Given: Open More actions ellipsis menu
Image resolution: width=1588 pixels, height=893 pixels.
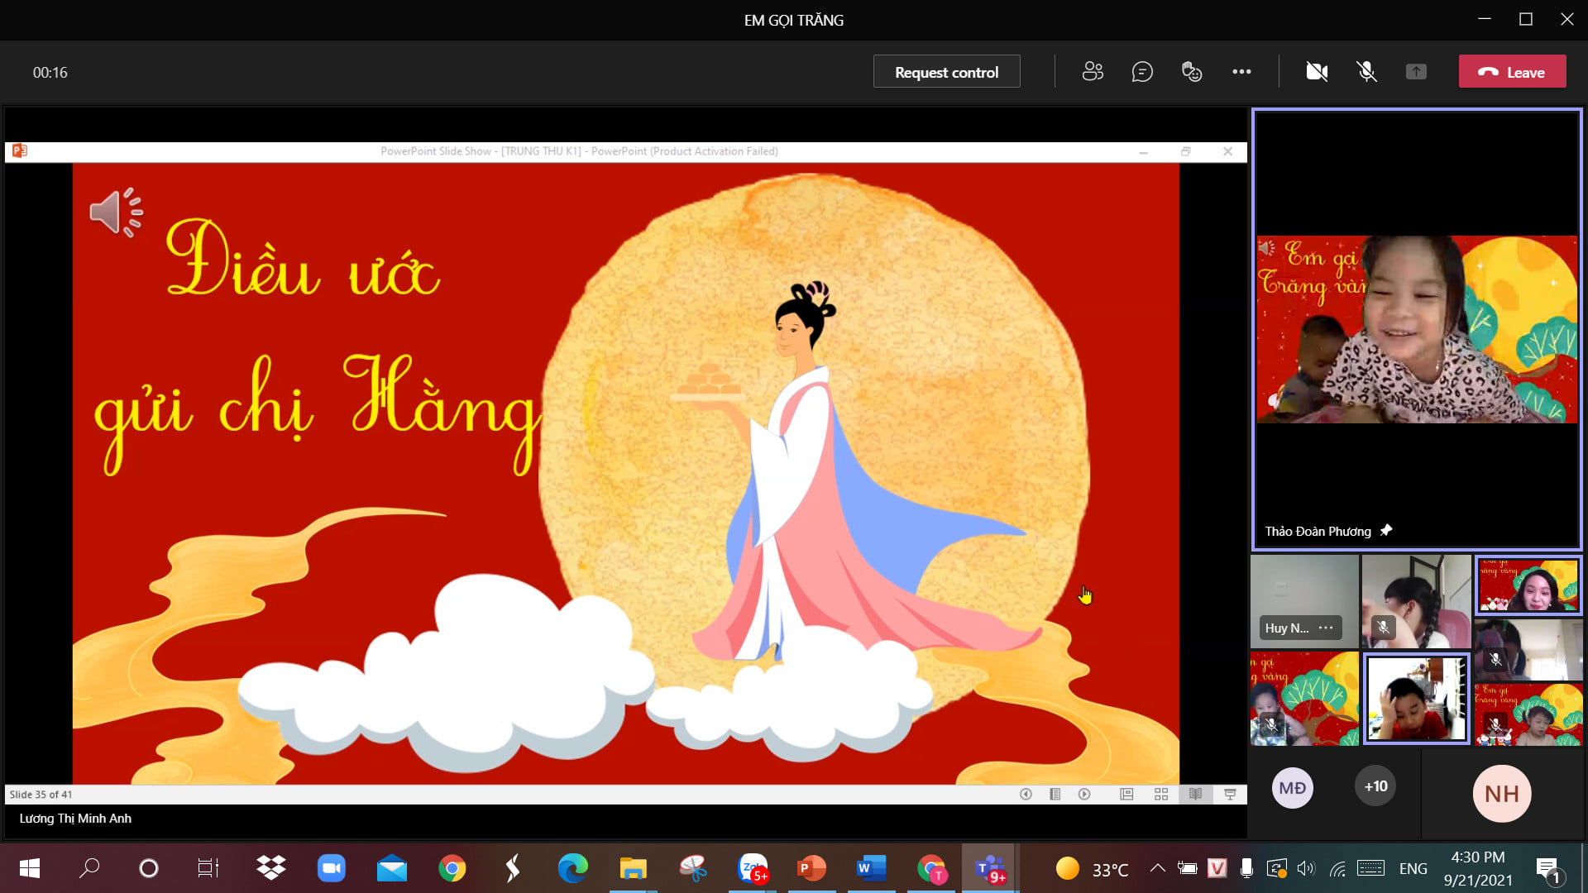Looking at the screenshot, I should (x=1241, y=72).
